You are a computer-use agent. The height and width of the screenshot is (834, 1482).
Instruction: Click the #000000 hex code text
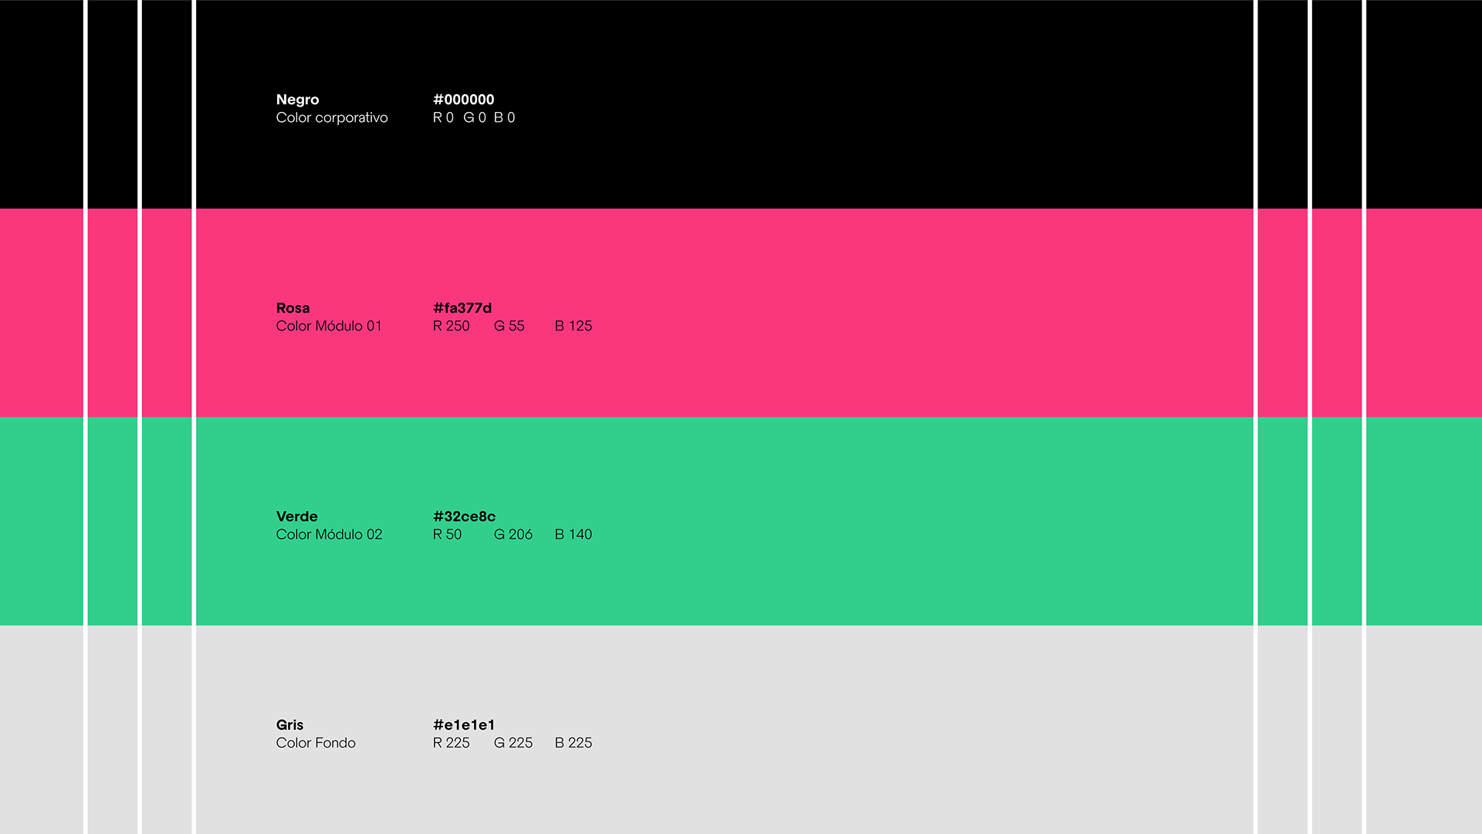click(463, 100)
